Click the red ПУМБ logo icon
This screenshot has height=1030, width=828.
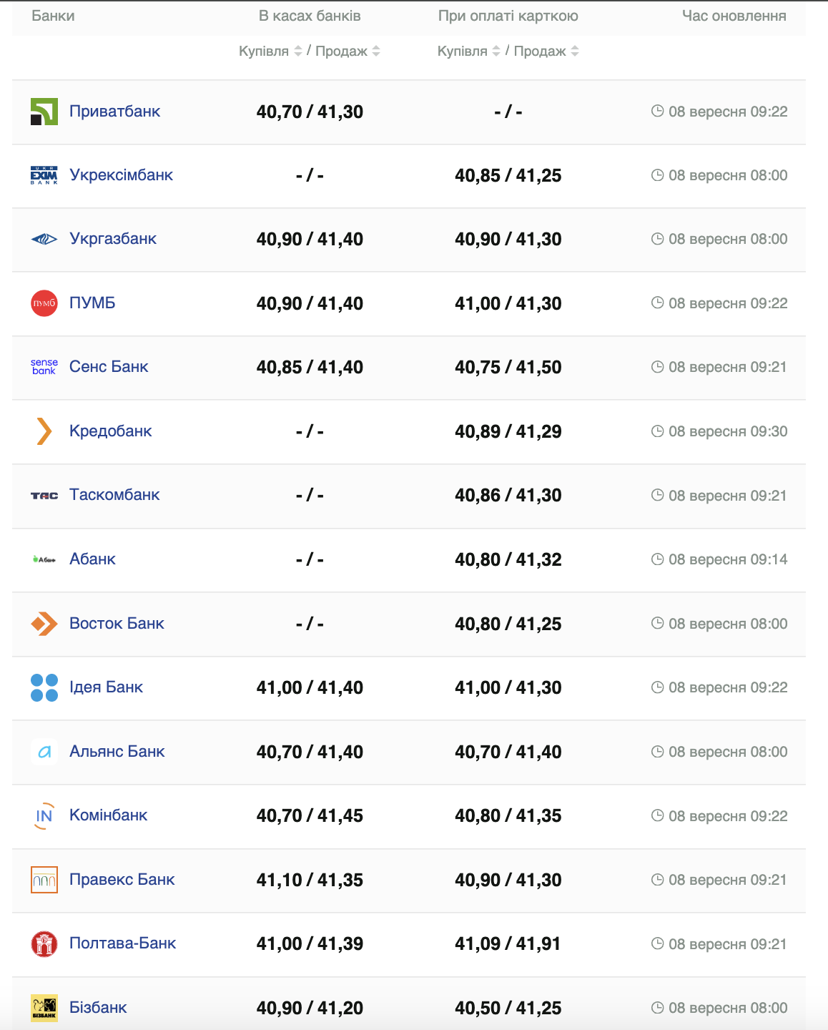44,303
